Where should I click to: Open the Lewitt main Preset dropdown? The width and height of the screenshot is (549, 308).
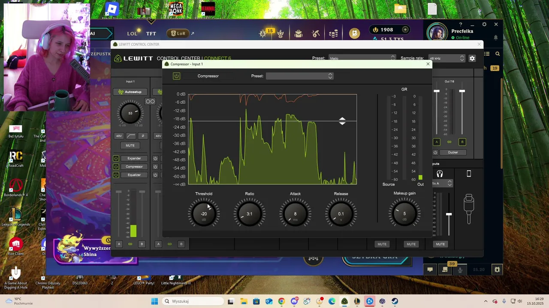pyautogui.click(x=362, y=58)
